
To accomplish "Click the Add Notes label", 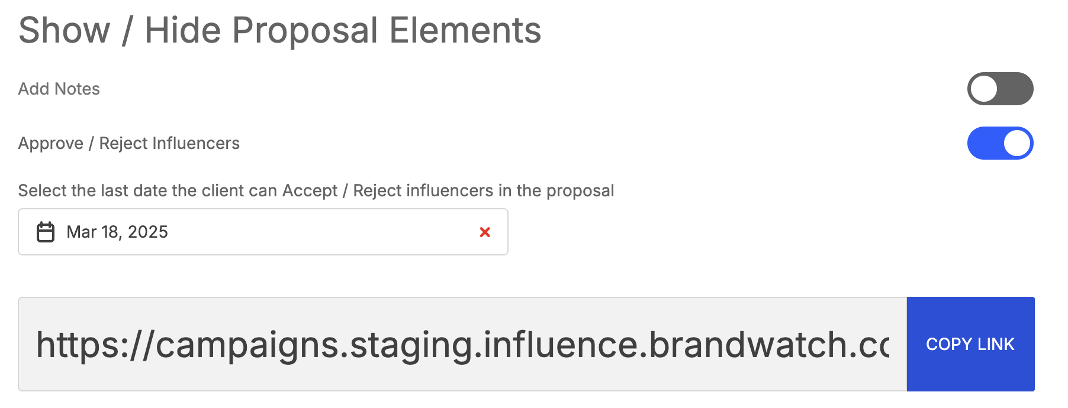I will tap(59, 89).
